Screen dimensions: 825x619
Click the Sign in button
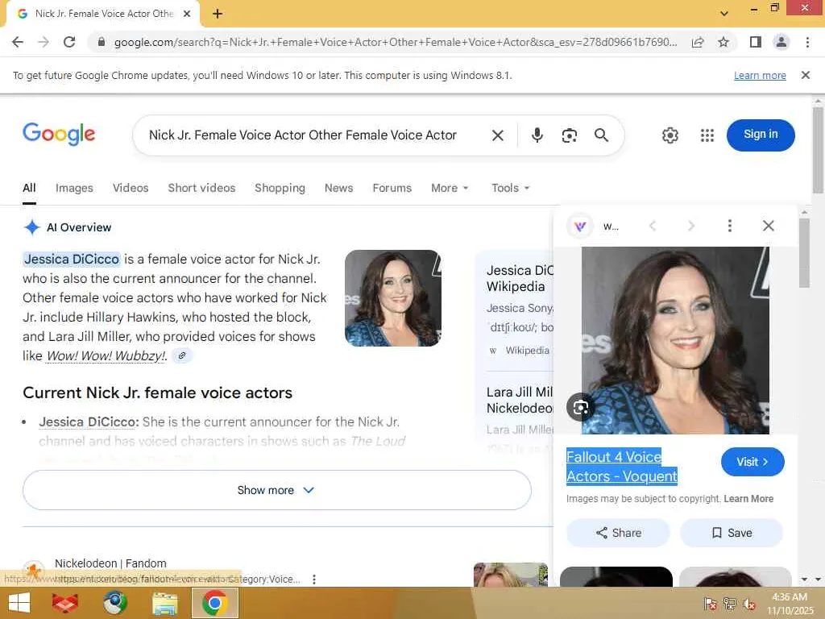click(761, 135)
